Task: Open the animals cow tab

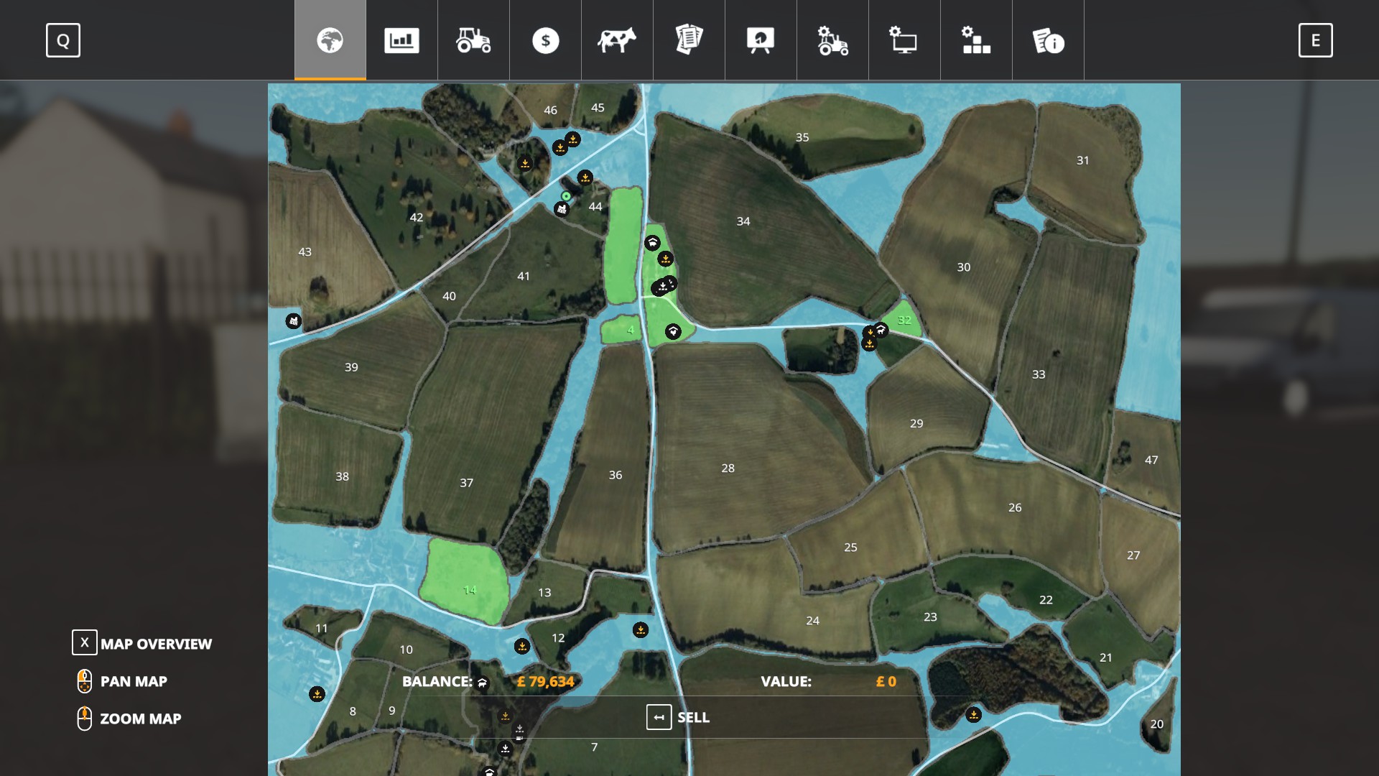Action: tap(617, 40)
